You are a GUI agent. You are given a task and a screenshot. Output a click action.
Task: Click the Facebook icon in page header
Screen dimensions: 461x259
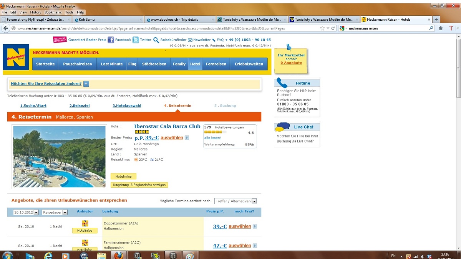coord(111,40)
